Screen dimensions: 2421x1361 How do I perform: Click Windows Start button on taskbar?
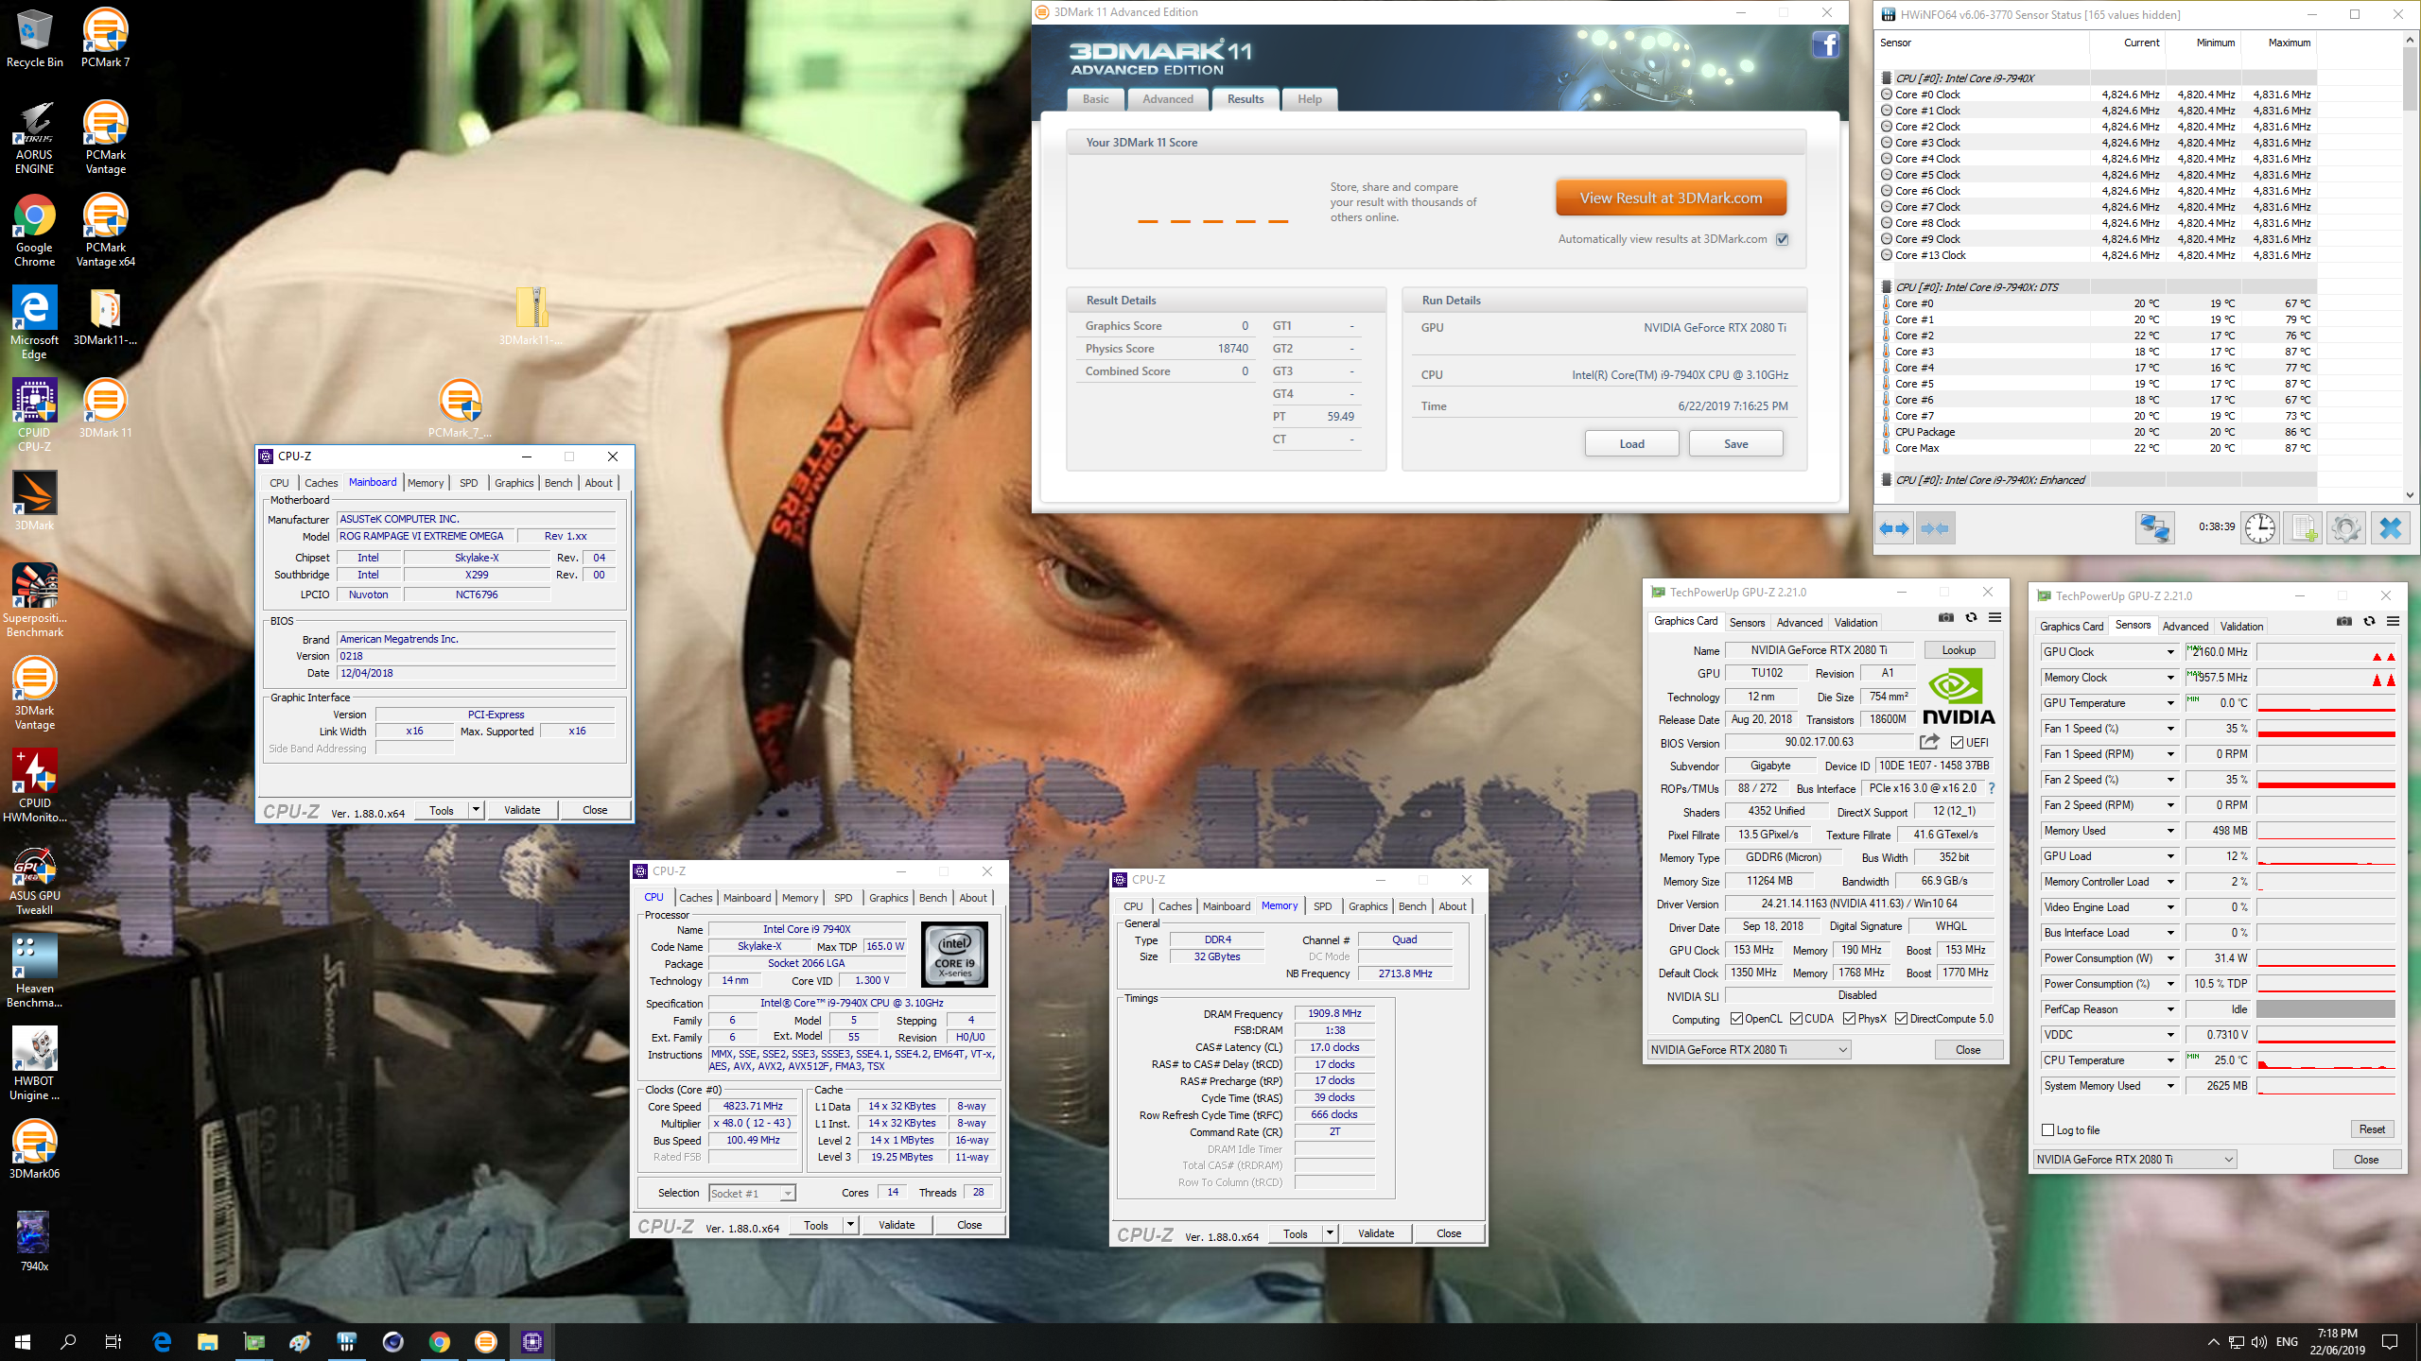[x=23, y=1341]
